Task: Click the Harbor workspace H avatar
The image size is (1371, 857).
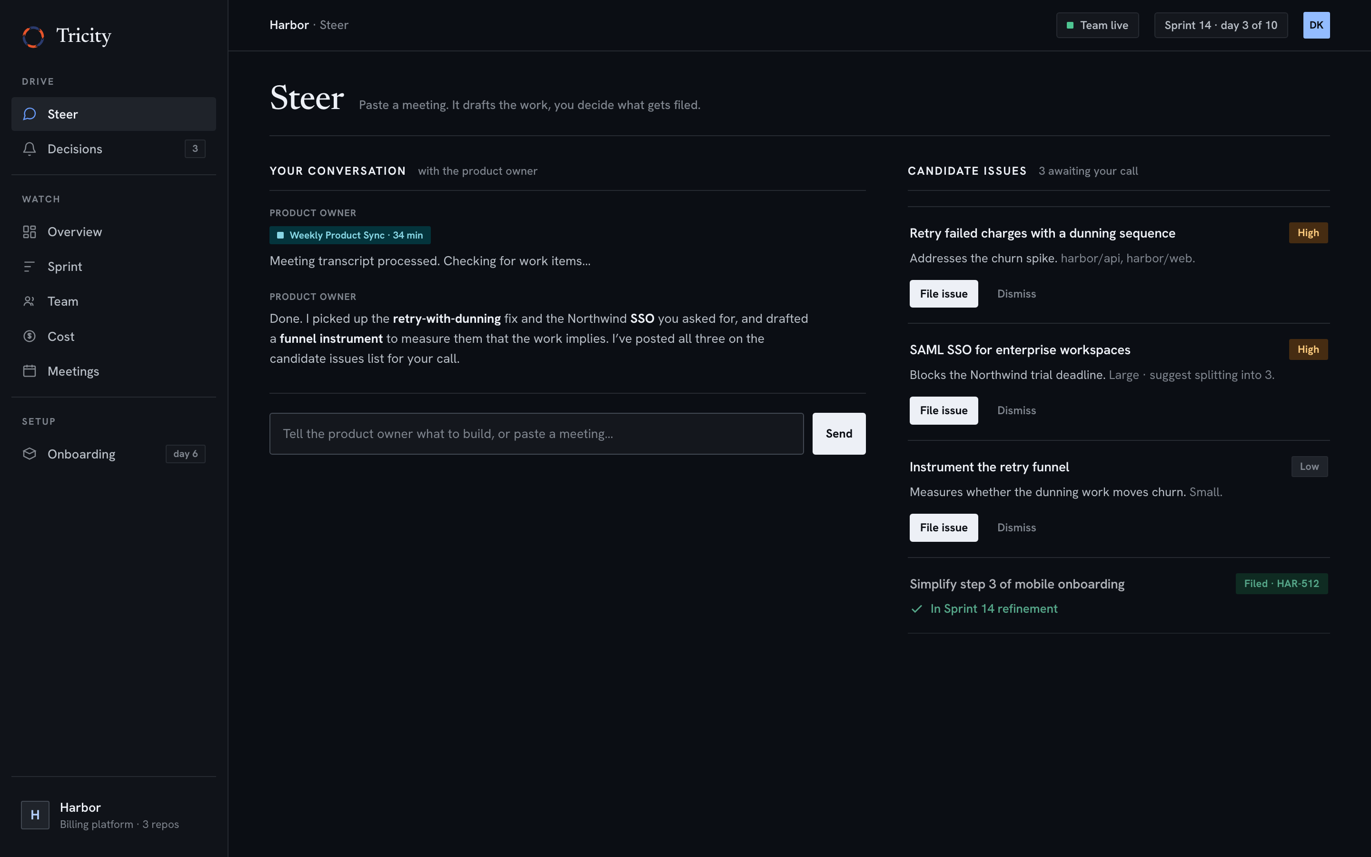Action: click(35, 815)
